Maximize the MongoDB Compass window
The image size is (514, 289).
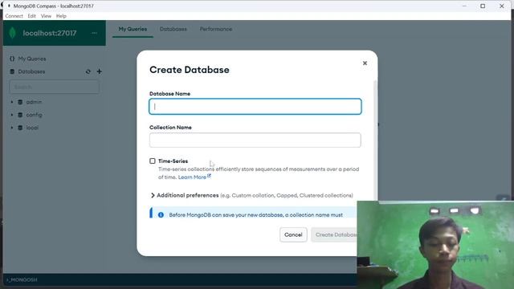[x=483, y=6]
